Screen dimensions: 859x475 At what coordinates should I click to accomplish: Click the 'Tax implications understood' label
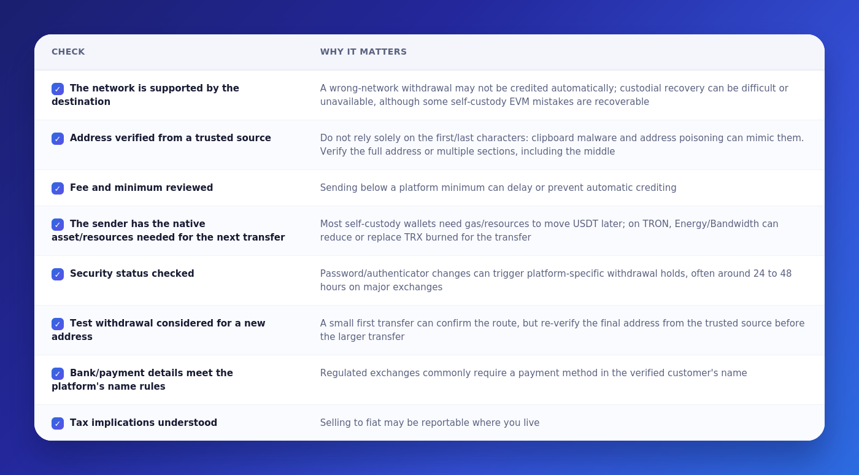pos(144,423)
